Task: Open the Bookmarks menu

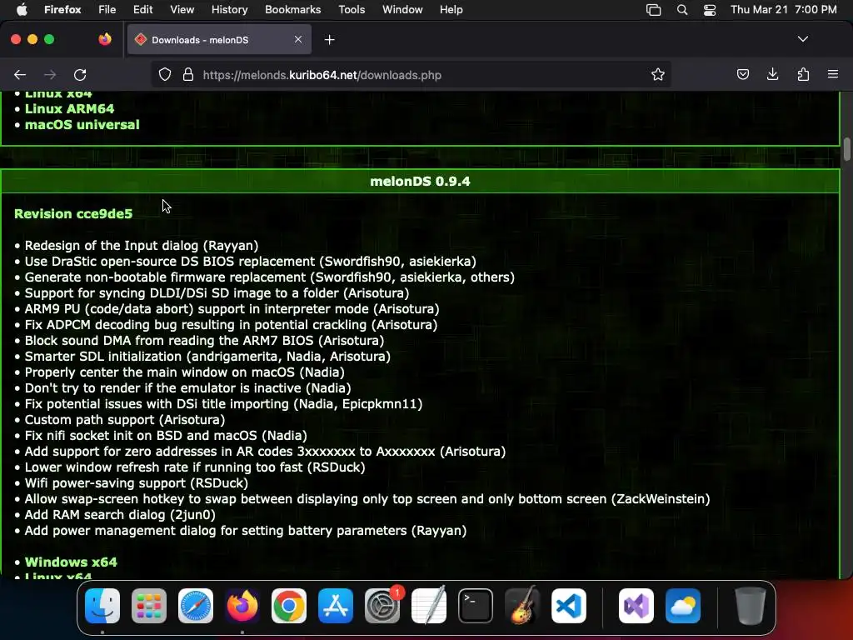Action: (292, 9)
